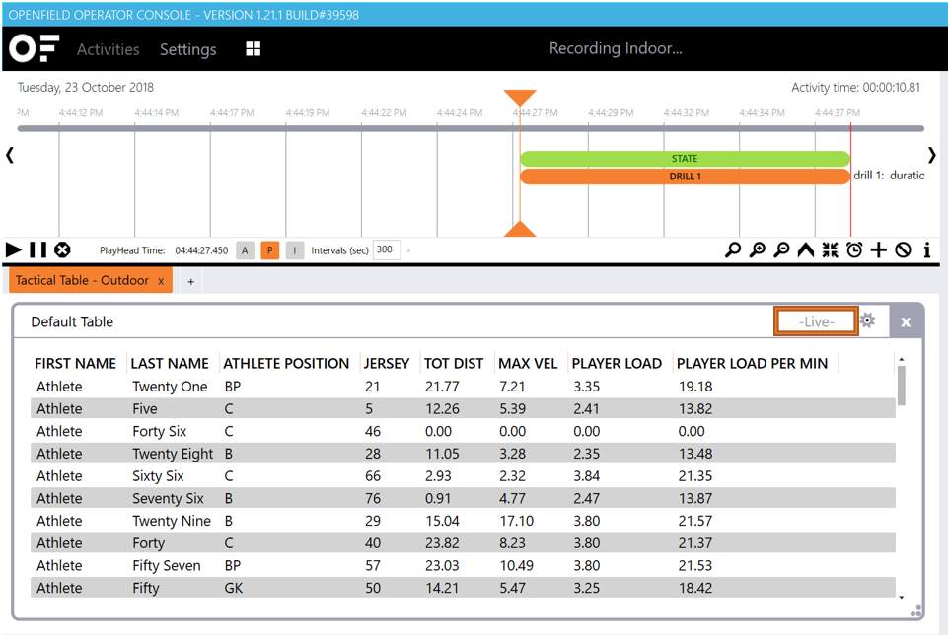The image size is (948, 640).
Task: Zoom out on the timeline
Action: click(781, 249)
